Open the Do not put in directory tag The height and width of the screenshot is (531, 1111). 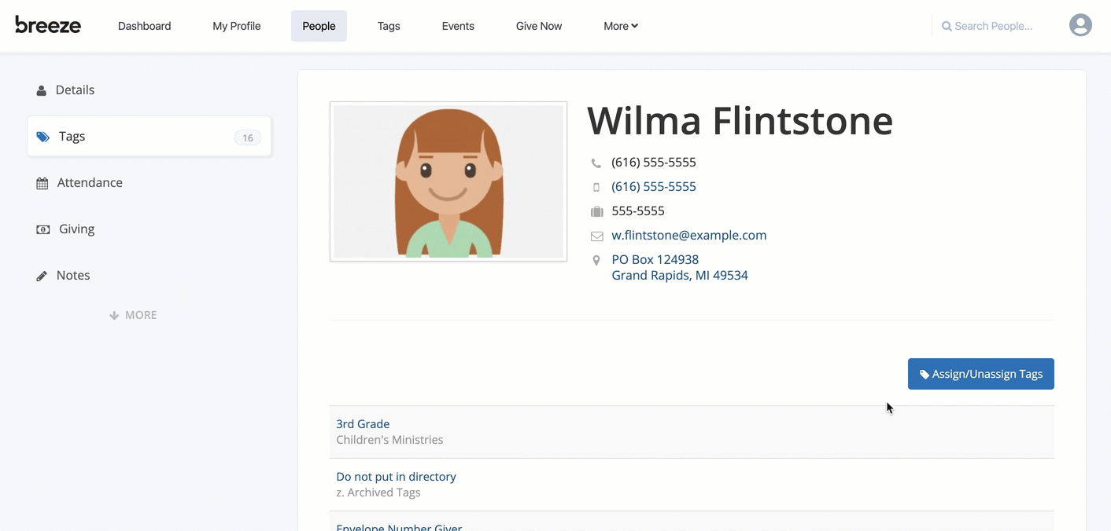[396, 477]
